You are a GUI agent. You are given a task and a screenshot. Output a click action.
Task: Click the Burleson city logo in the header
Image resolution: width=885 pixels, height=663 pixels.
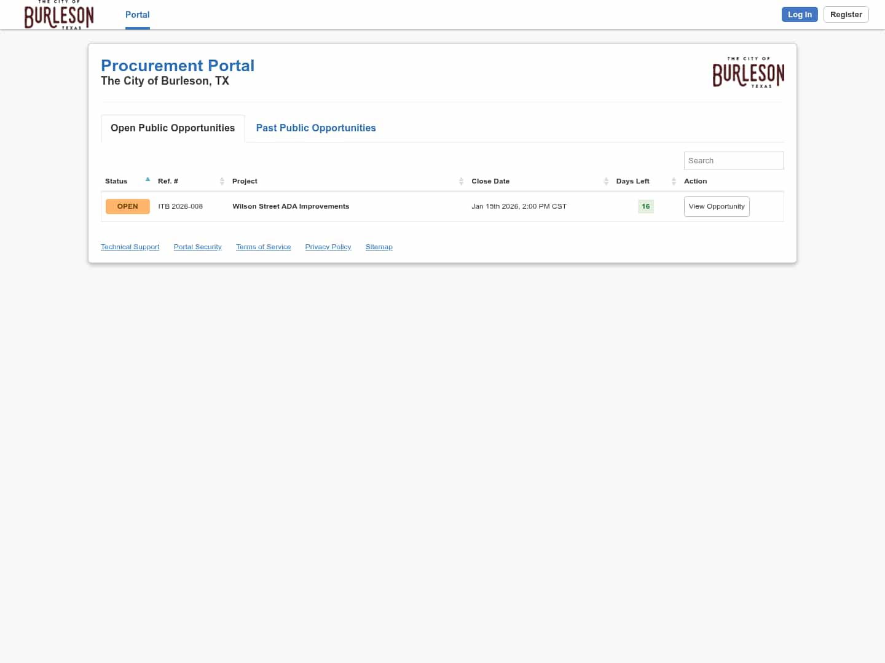58,15
